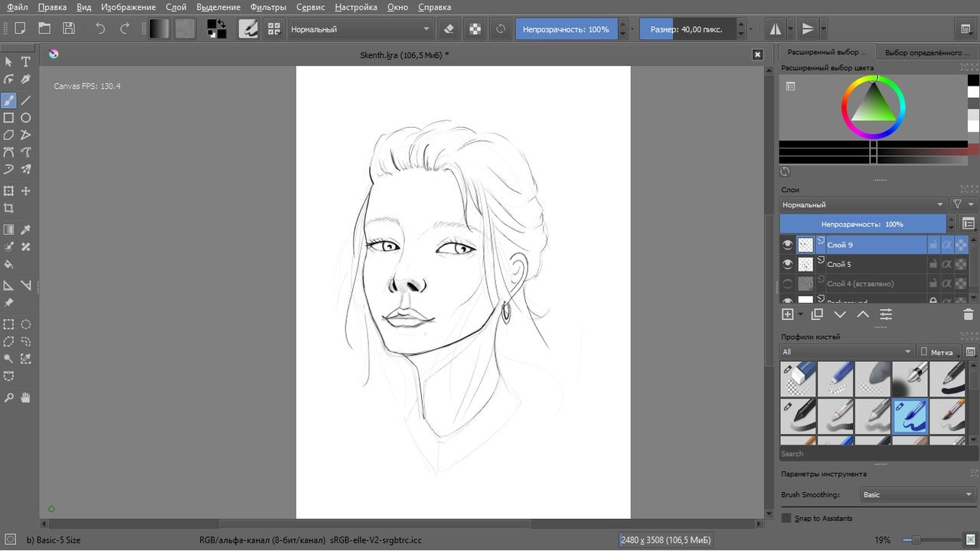Open an existing file
The image size is (980, 551).
44,29
